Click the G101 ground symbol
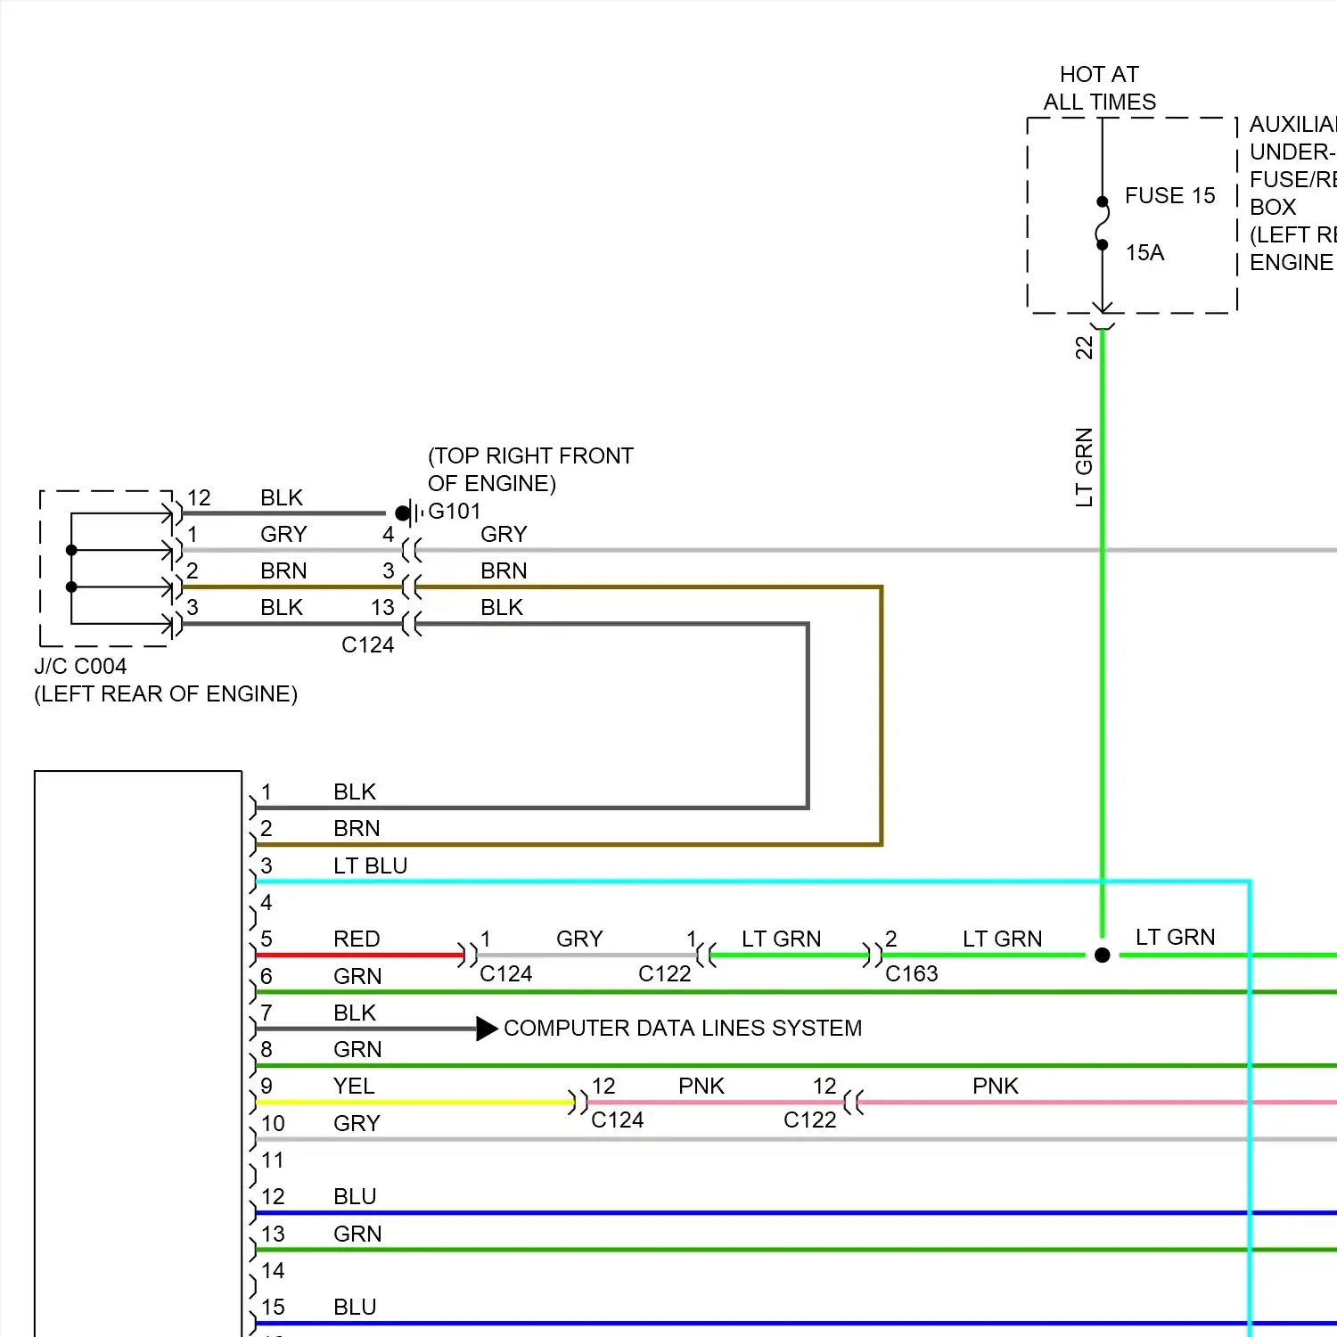The width and height of the screenshot is (1337, 1337). tap(409, 513)
